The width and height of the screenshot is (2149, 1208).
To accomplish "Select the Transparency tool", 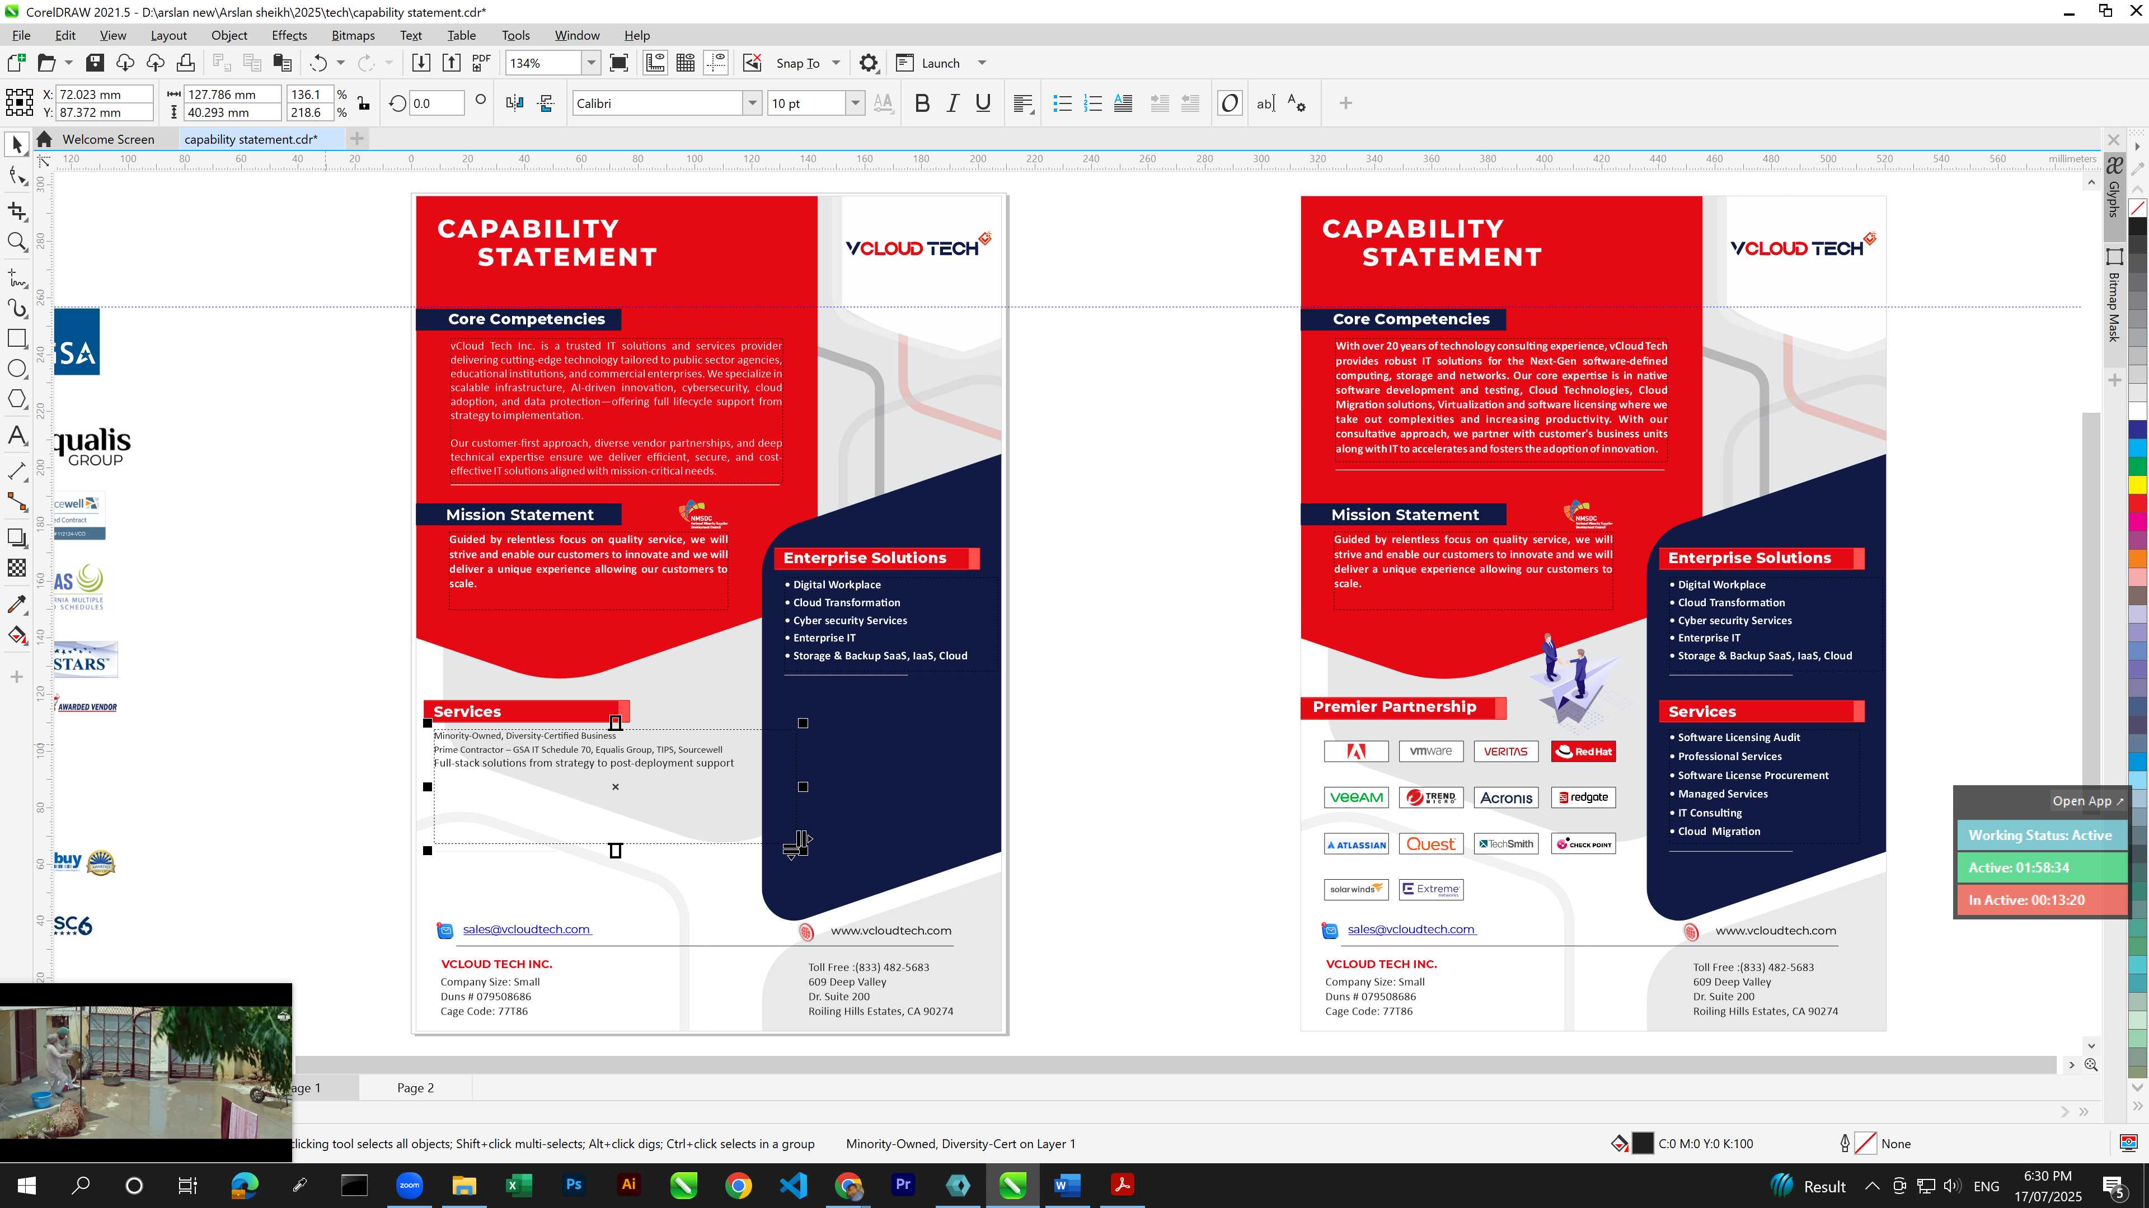I will [x=17, y=568].
